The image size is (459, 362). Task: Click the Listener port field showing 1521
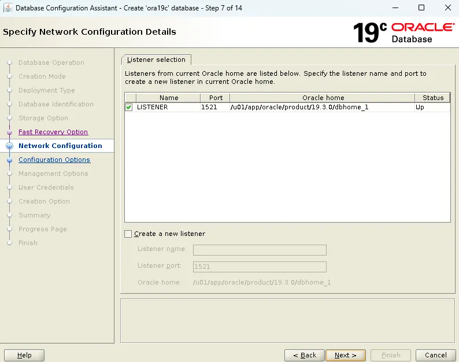point(260,267)
